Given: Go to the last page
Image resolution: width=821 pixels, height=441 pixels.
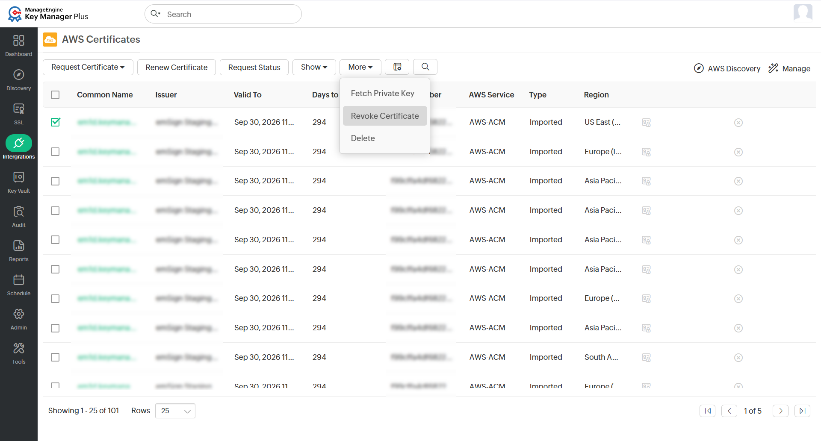Looking at the screenshot, I should pyautogui.click(x=803, y=411).
